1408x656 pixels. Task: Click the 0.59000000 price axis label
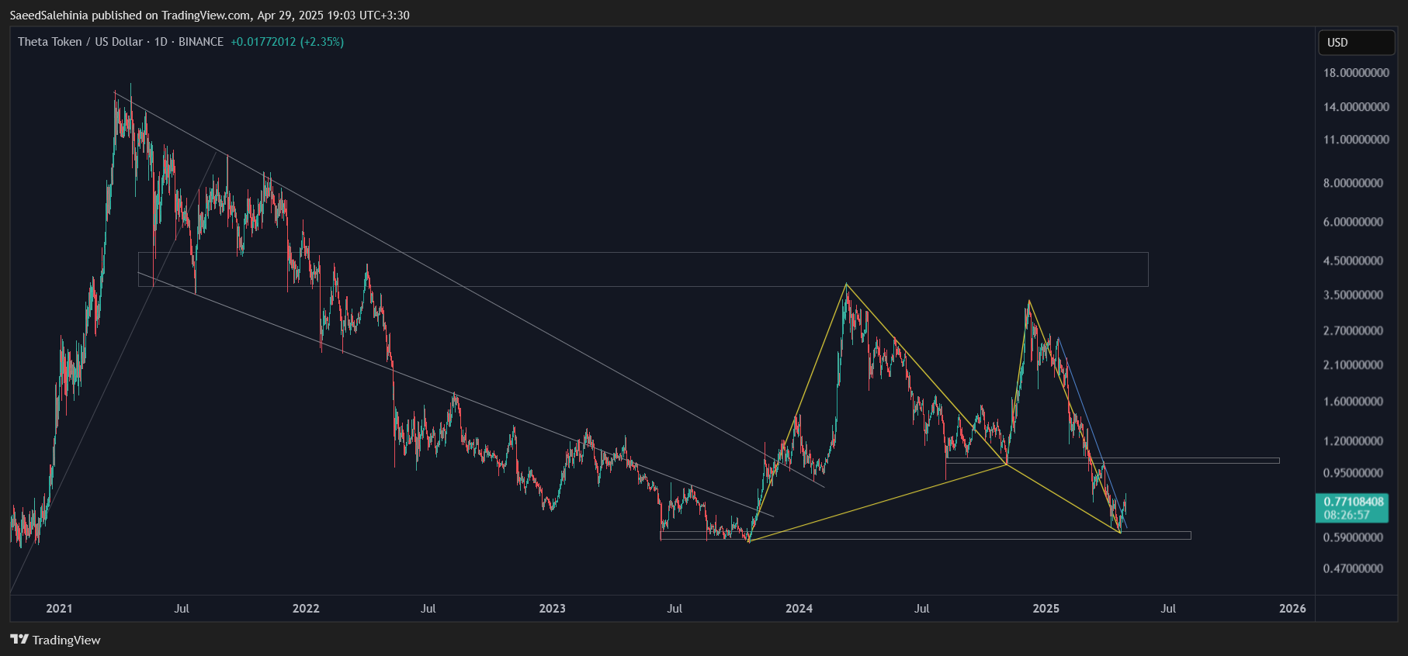coord(1353,537)
